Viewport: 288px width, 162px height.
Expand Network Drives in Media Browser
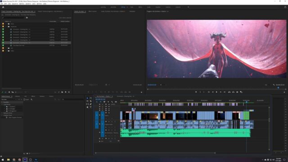pos(2,113)
